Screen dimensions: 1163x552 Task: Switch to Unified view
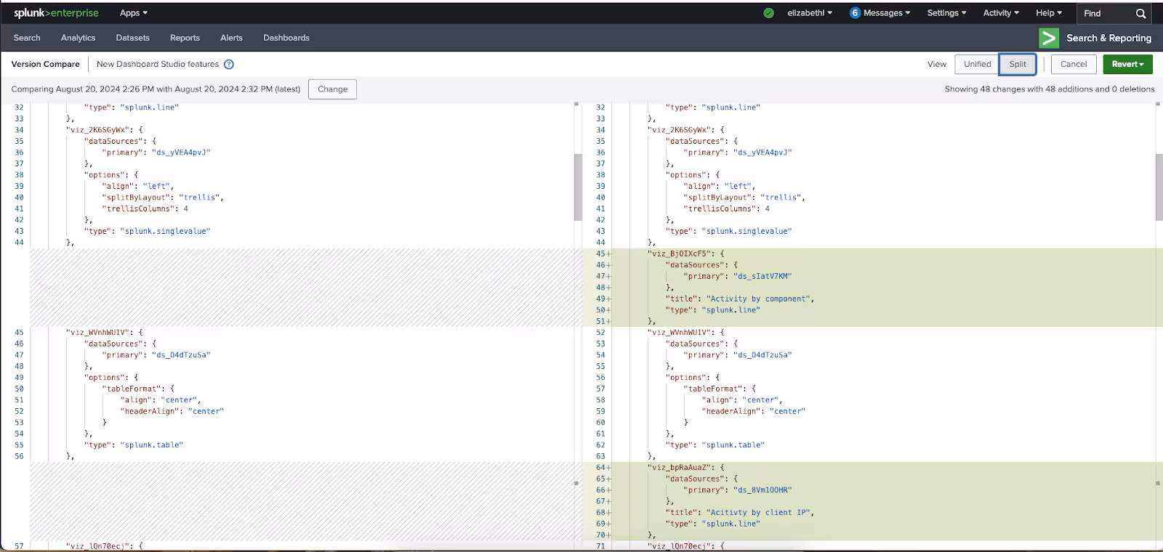(x=977, y=64)
